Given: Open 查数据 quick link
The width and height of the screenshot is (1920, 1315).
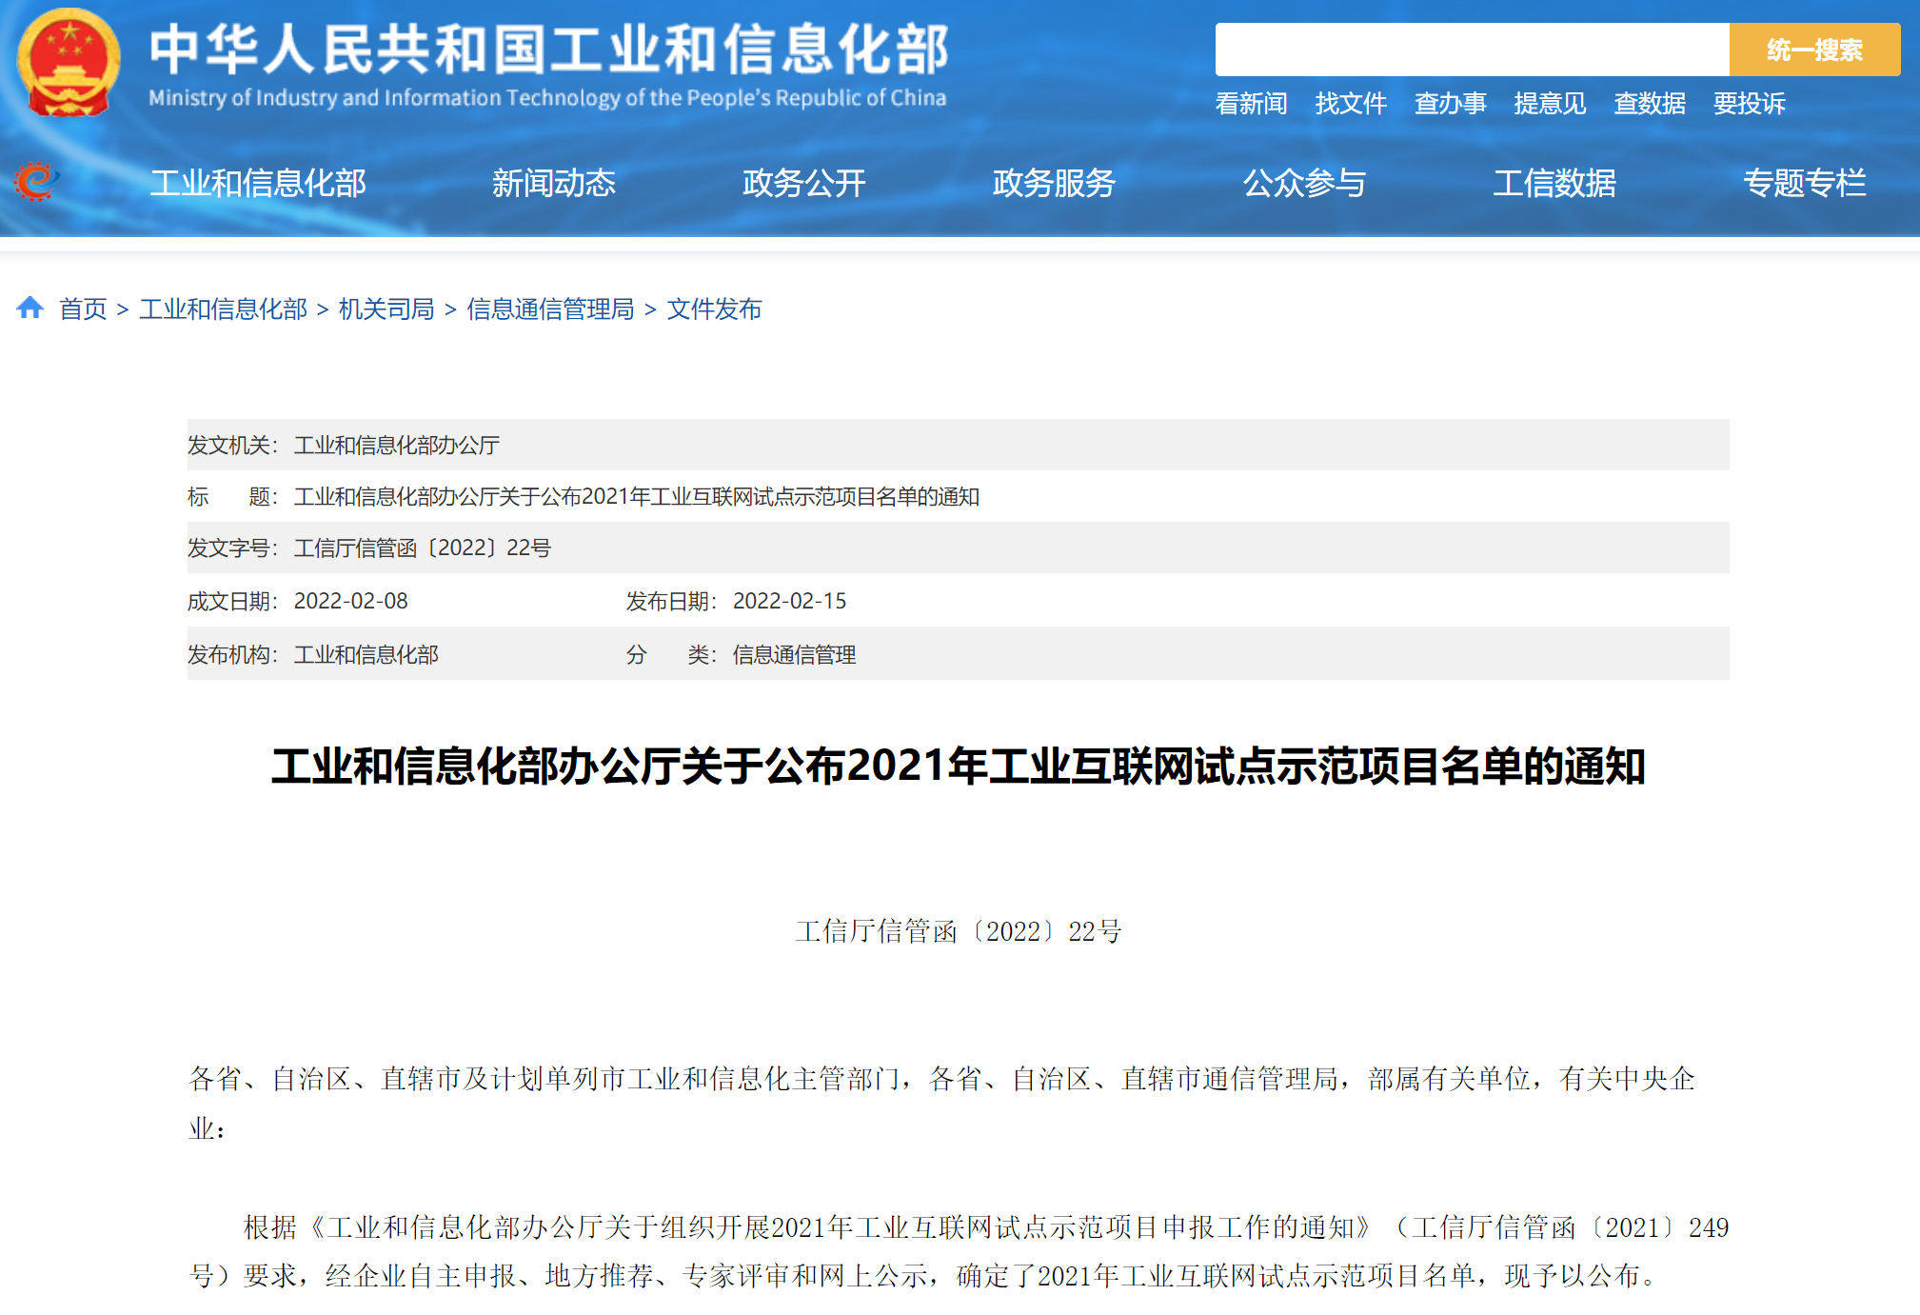Looking at the screenshot, I should pos(1650,103).
